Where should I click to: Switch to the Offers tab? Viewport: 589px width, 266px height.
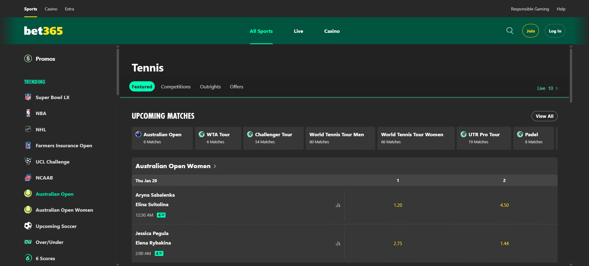pos(236,87)
